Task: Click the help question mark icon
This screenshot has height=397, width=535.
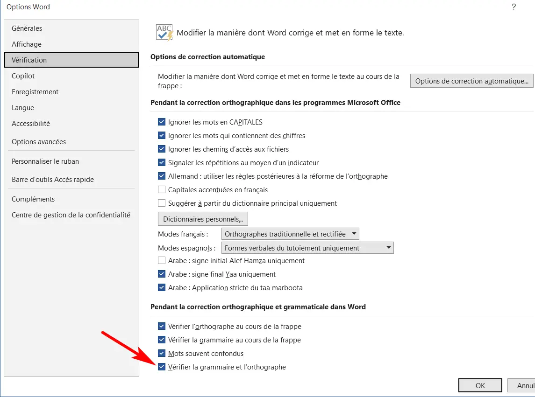Action: (514, 7)
